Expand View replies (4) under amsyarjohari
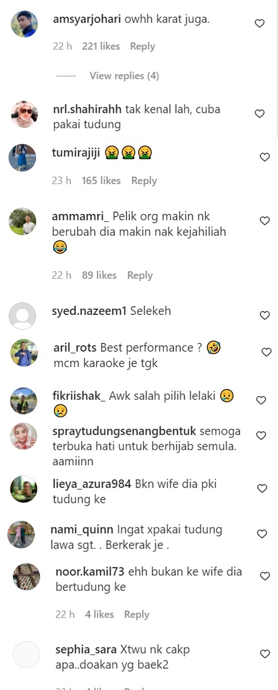Image resolution: width=278 pixels, height=690 pixels. (x=124, y=76)
